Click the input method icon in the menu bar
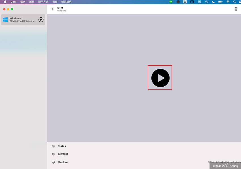 [x=199, y=2]
